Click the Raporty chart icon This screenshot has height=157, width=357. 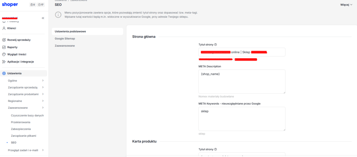[x=3, y=47]
